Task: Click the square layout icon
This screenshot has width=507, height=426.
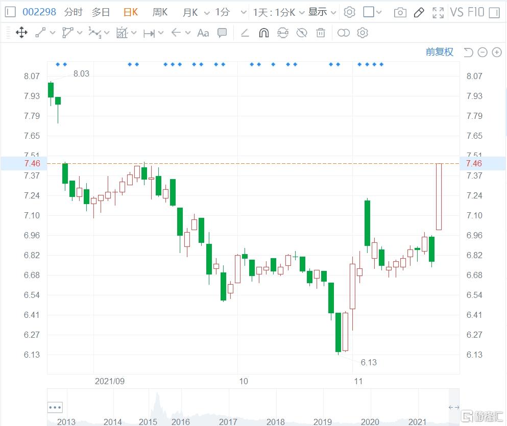Action: click(x=369, y=12)
